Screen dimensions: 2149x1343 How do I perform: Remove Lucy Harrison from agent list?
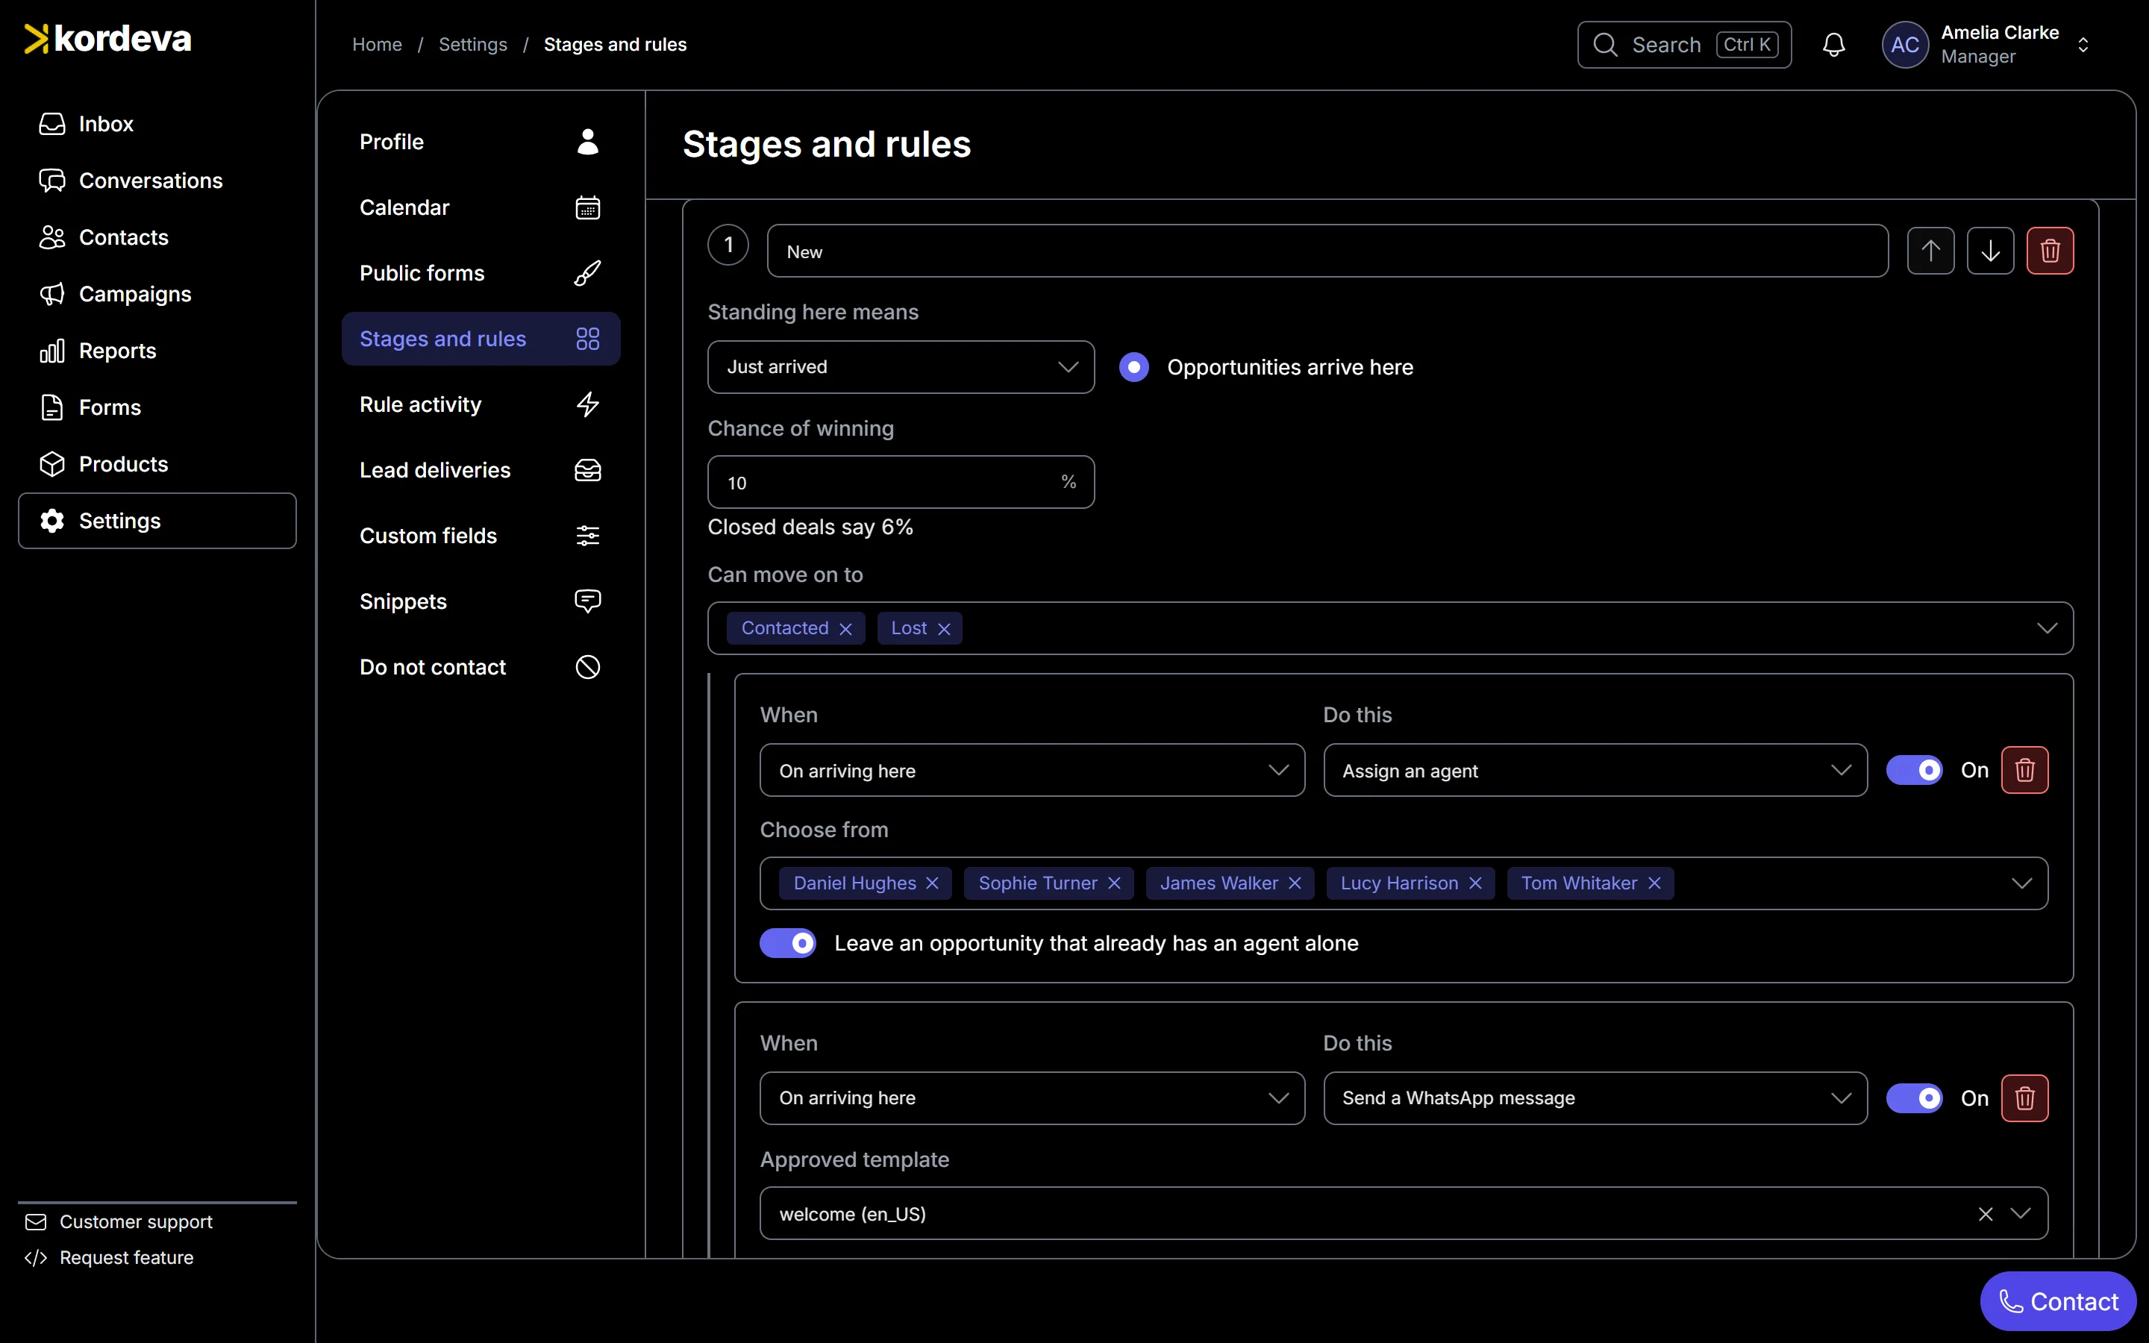[1475, 883]
